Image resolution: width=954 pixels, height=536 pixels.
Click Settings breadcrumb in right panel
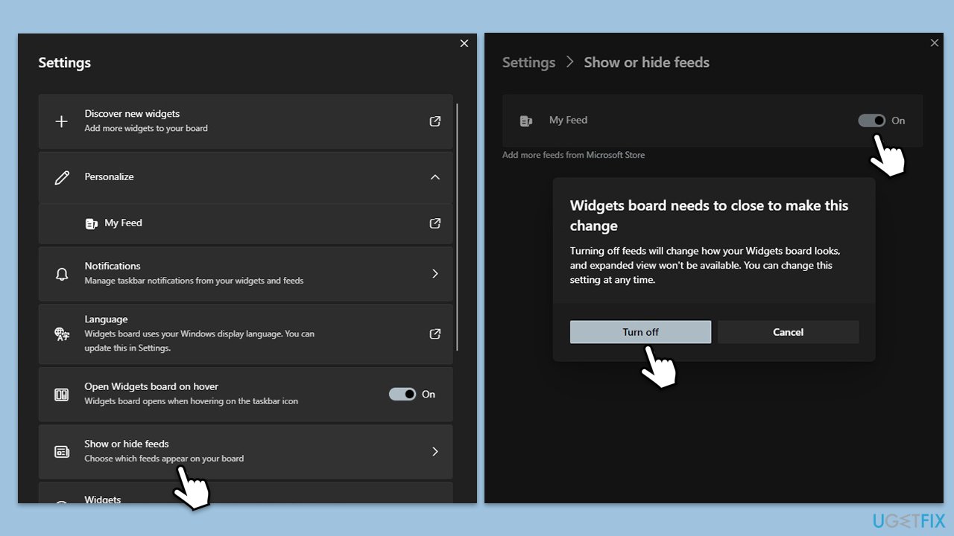528,63
